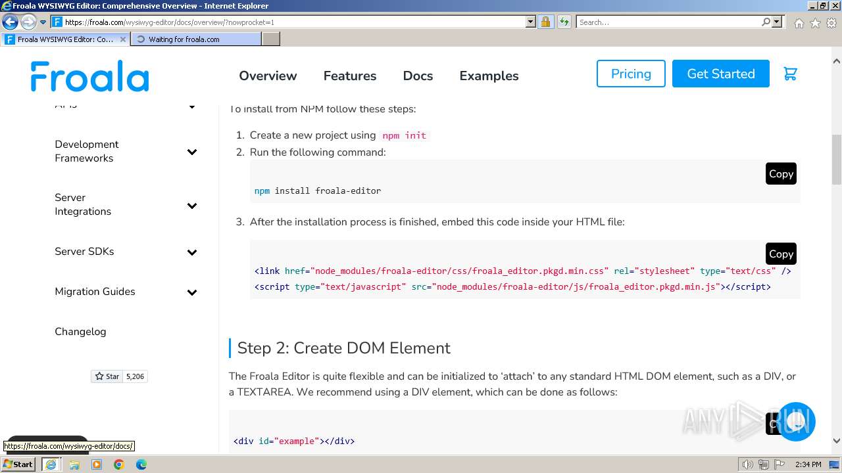Open the Features menu item
The width and height of the screenshot is (842, 473).
(350, 76)
